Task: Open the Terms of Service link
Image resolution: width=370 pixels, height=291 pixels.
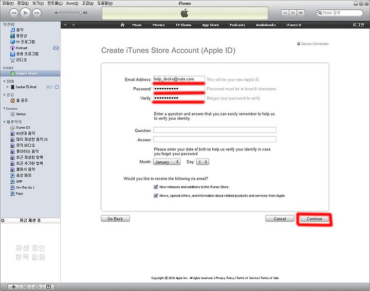Action: 247,278
